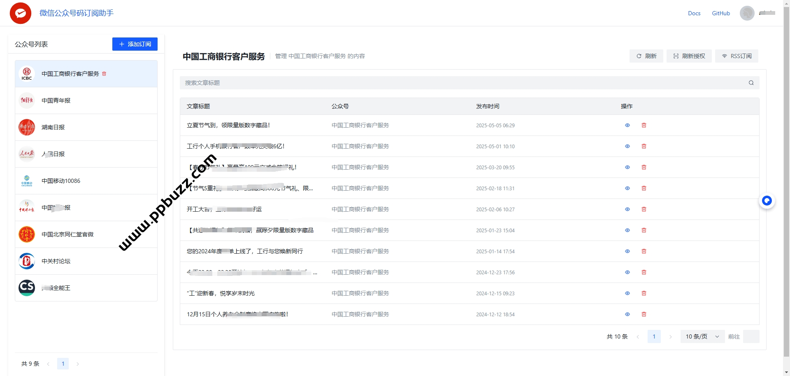This screenshot has width=790, height=376.
Task: View article 立夏节气到，领限量版数字藏品
Action: (627, 125)
